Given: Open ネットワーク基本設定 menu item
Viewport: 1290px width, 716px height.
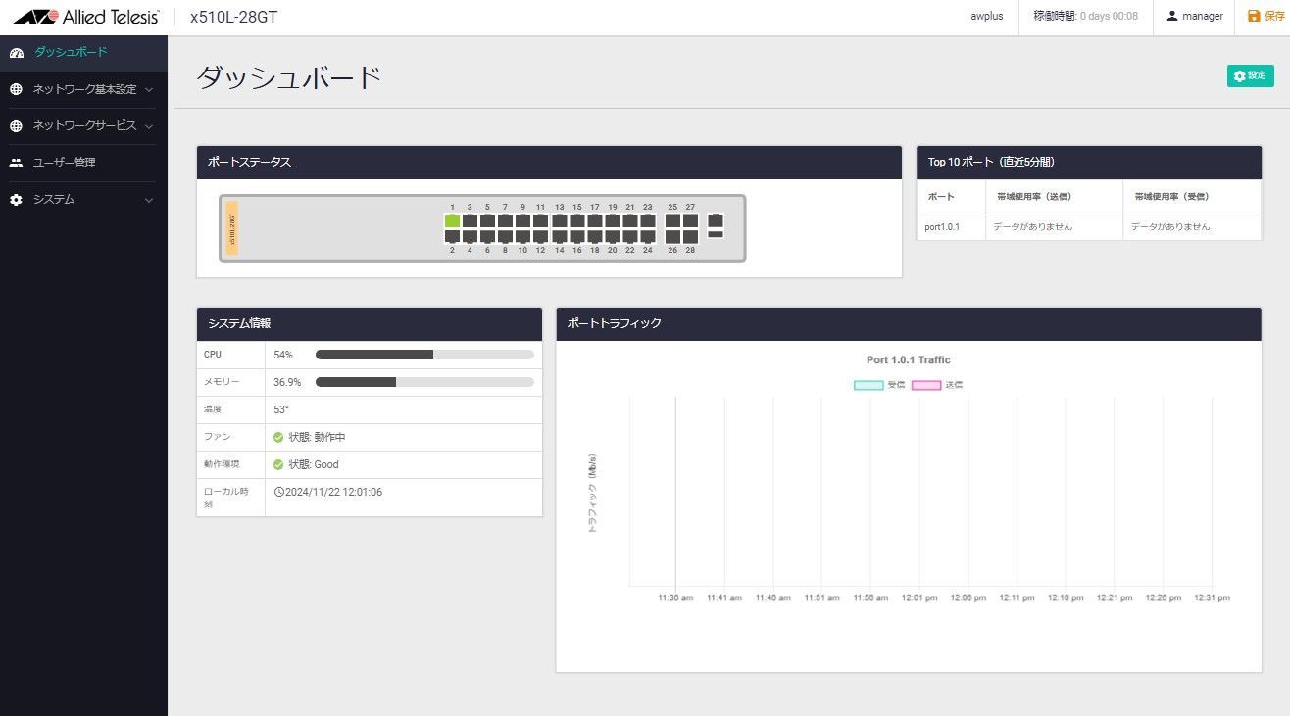Looking at the screenshot, I should pos(83,89).
